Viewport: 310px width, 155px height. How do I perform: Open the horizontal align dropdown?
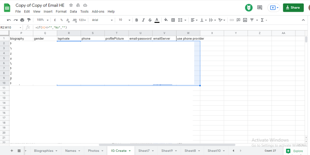point(195,20)
